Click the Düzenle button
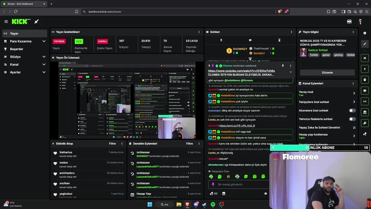 [x=327, y=73]
